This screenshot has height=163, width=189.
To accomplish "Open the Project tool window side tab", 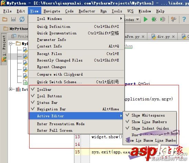I will click(x=4, y=49).
